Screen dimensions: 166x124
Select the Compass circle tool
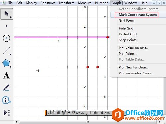6,38
